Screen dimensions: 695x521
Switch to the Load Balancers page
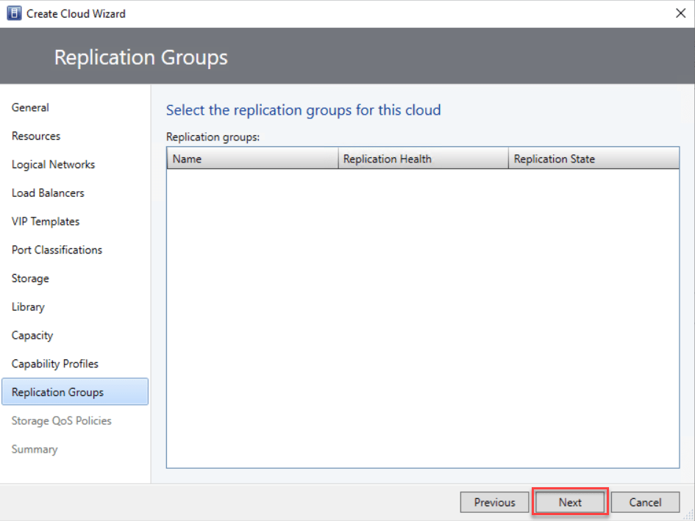(x=48, y=193)
